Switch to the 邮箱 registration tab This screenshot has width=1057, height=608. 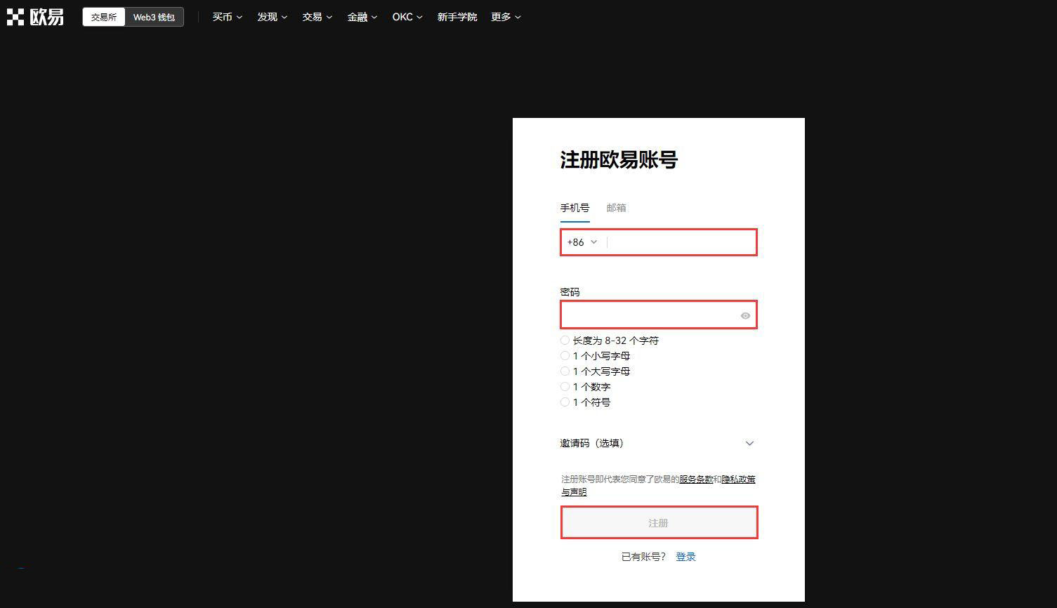tap(616, 208)
